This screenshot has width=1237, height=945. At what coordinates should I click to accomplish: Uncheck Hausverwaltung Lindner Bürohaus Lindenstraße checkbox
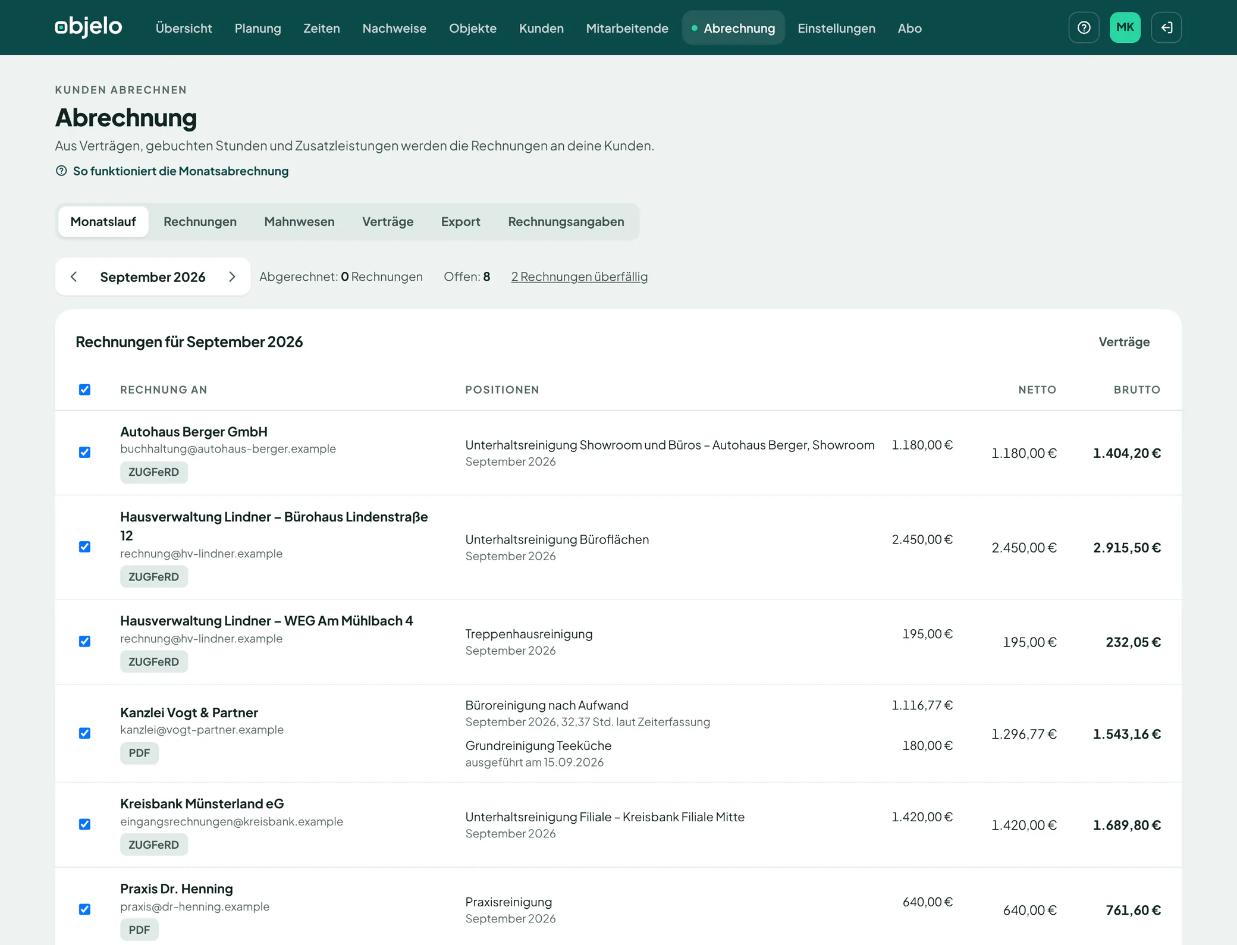[84, 547]
